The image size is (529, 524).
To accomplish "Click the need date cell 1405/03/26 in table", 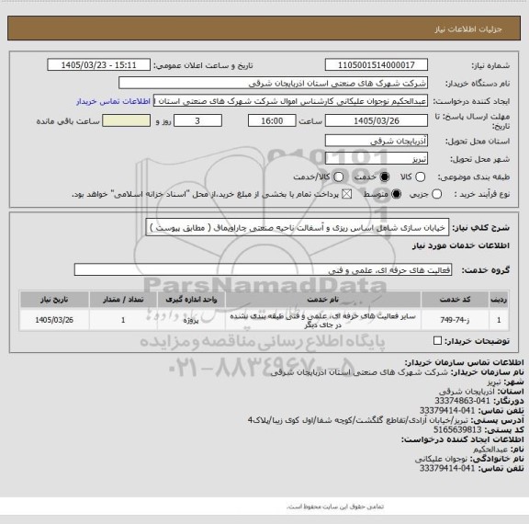I will [x=54, y=320].
